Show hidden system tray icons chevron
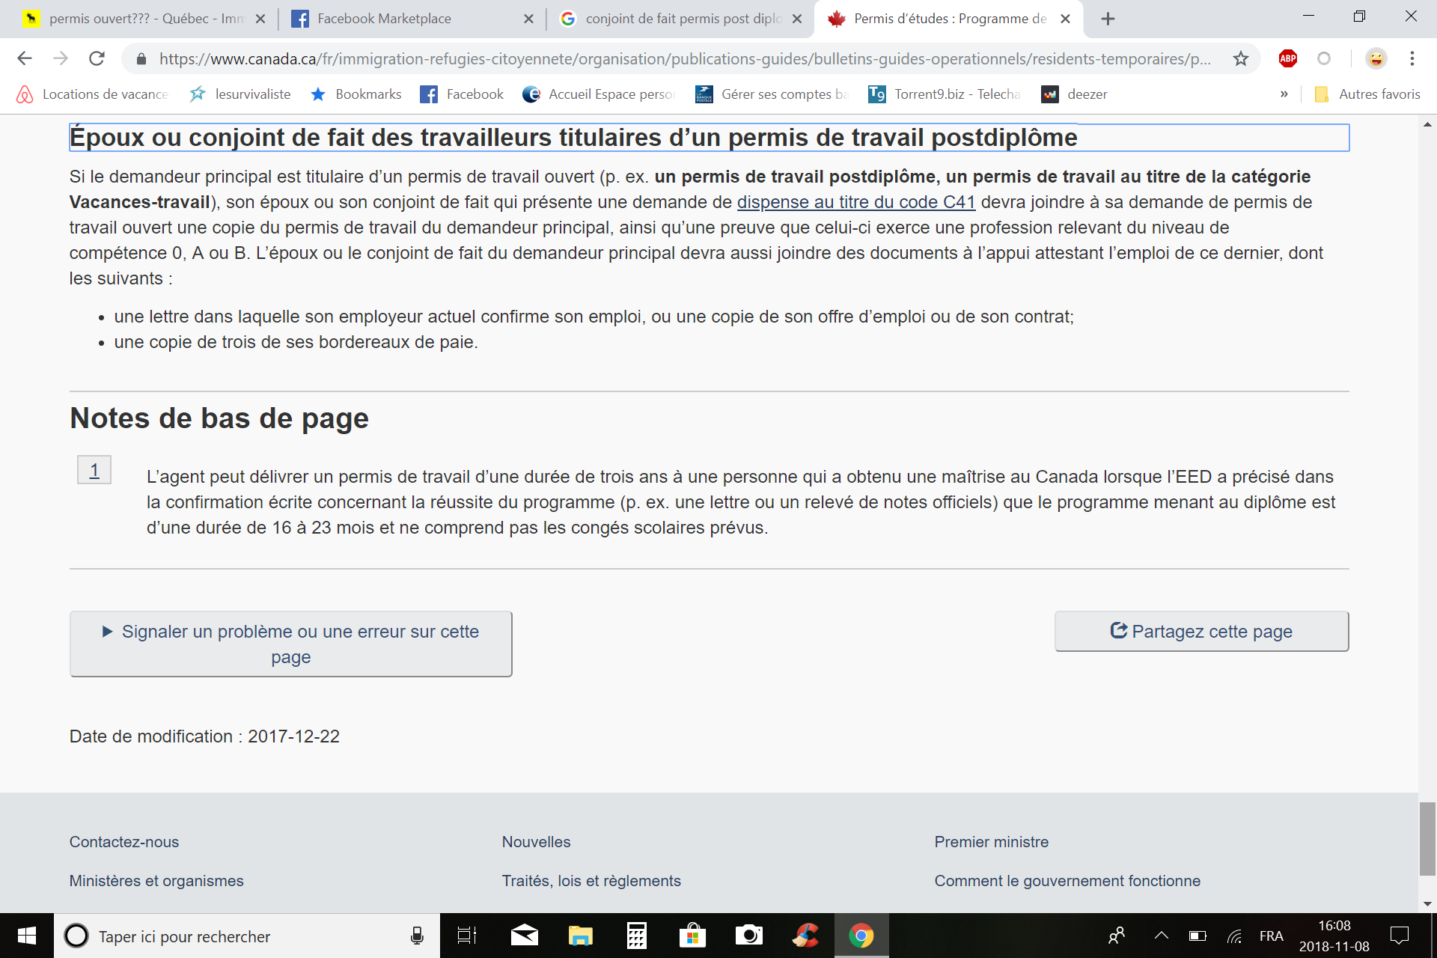Image resolution: width=1437 pixels, height=958 pixels. pyautogui.click(x=1162, y=936)
